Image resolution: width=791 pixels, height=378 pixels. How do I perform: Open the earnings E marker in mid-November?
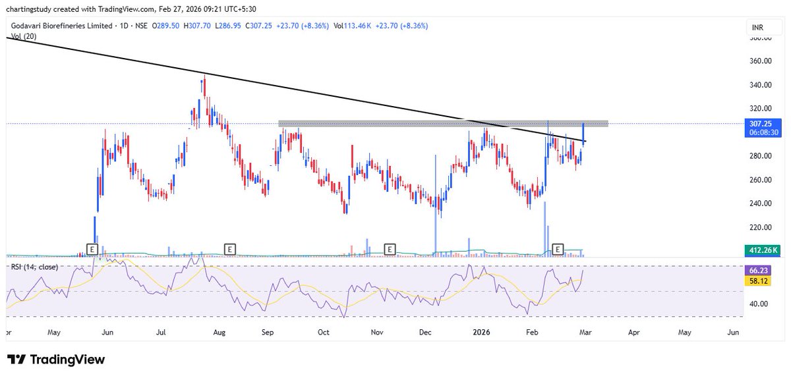390,249
